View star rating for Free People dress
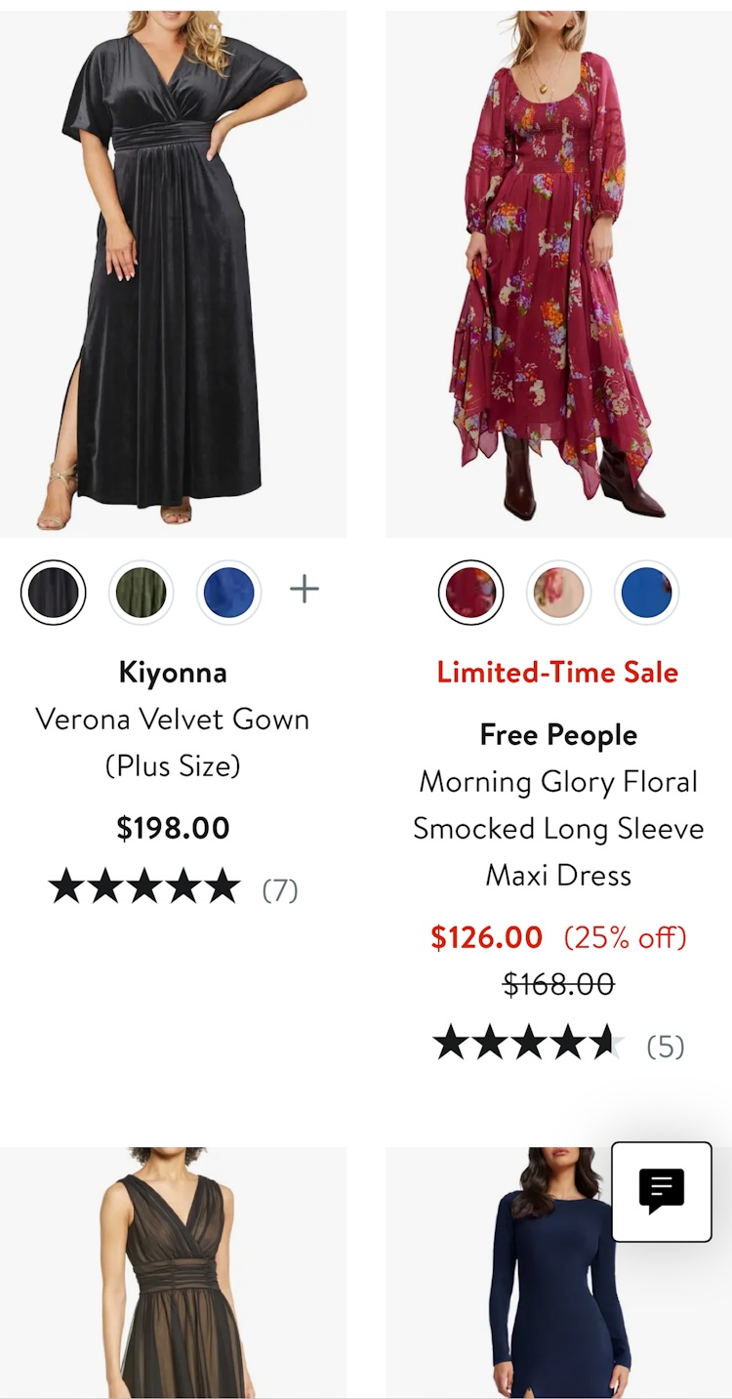This screenshot has height=1399, width=732. coord(529,1043)
